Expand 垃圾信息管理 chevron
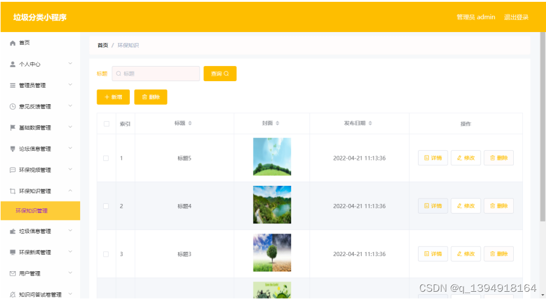Image resolution: width=546 pixels, height=299 pixels. (70, 231)
